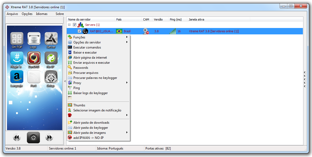Viewport: 312px width, 157px height.
Task: Click the fast-forward arrows button
Action: point(49,137)
